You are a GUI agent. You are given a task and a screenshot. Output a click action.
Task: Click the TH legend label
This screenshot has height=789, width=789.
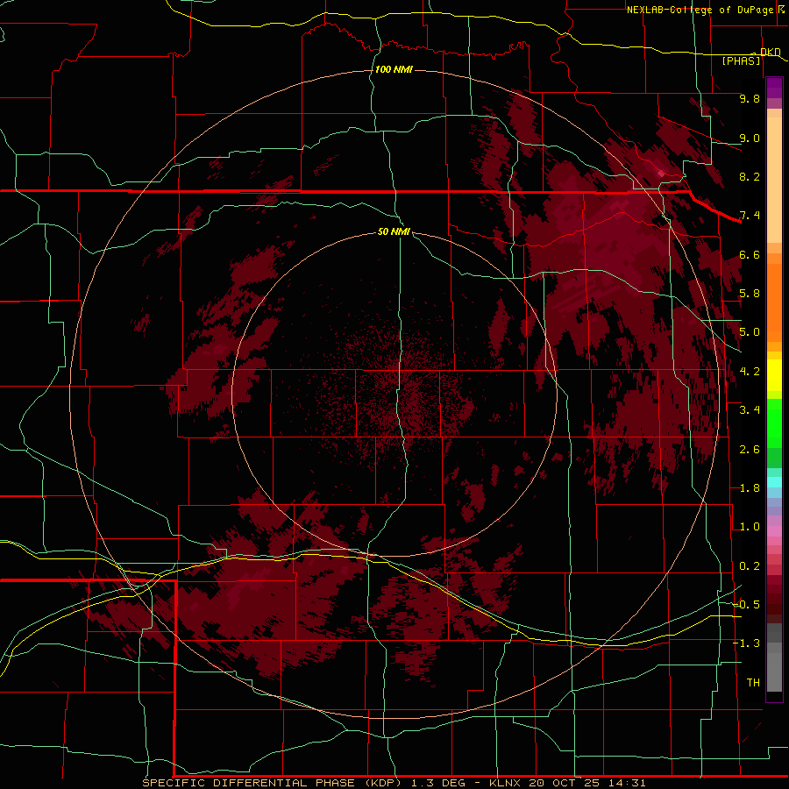point(753,683)
